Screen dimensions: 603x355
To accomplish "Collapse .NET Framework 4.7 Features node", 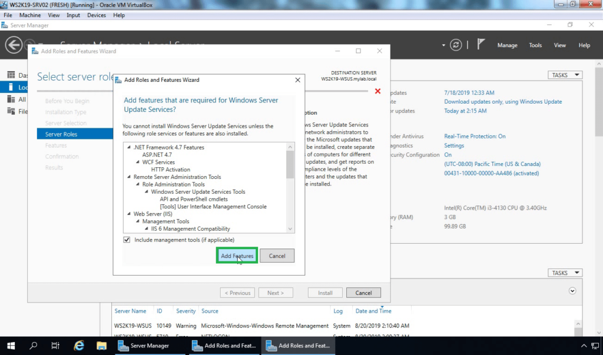I will click(x=129, y=147).
